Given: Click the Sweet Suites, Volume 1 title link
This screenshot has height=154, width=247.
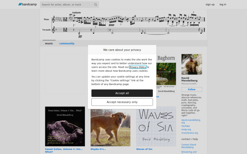Looking at the screenshot, I should (64, 150).
